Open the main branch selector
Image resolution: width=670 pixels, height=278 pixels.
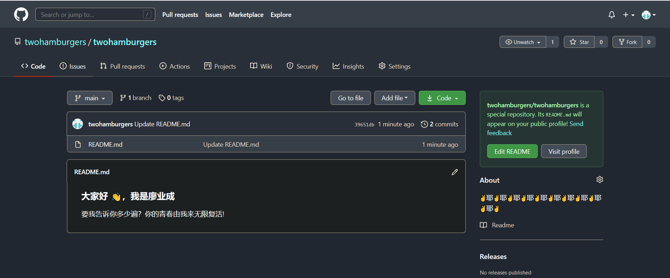pos(90,98)
